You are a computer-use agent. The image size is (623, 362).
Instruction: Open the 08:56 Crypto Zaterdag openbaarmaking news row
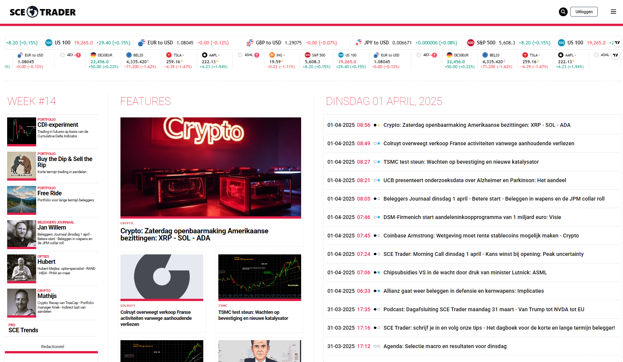coord(477,125)
